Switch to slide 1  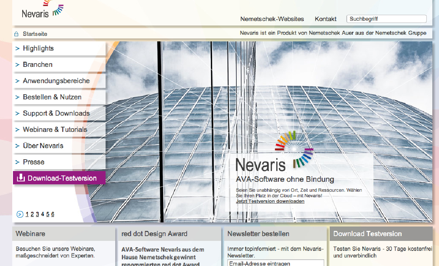pyautogui.click(x=27, y=214)
